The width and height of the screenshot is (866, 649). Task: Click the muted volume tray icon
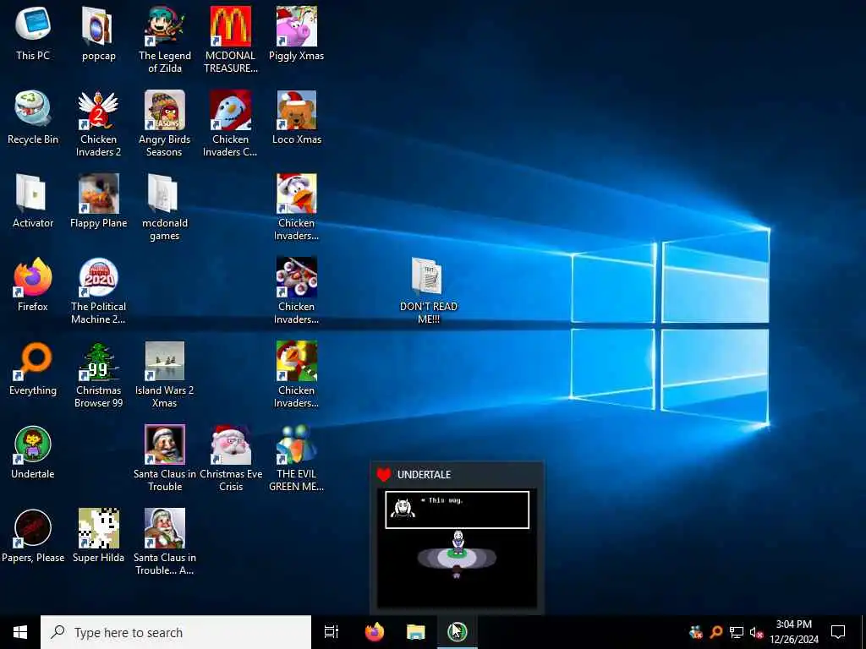[x=756, y=632]
